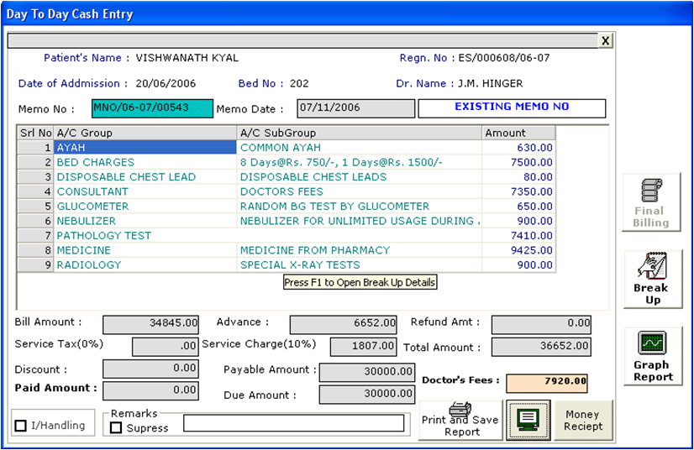The height and width of the screenshot is (450, 694).
Task: Select the RADIOLOGY group cell
Action: [x=145, y=264]
